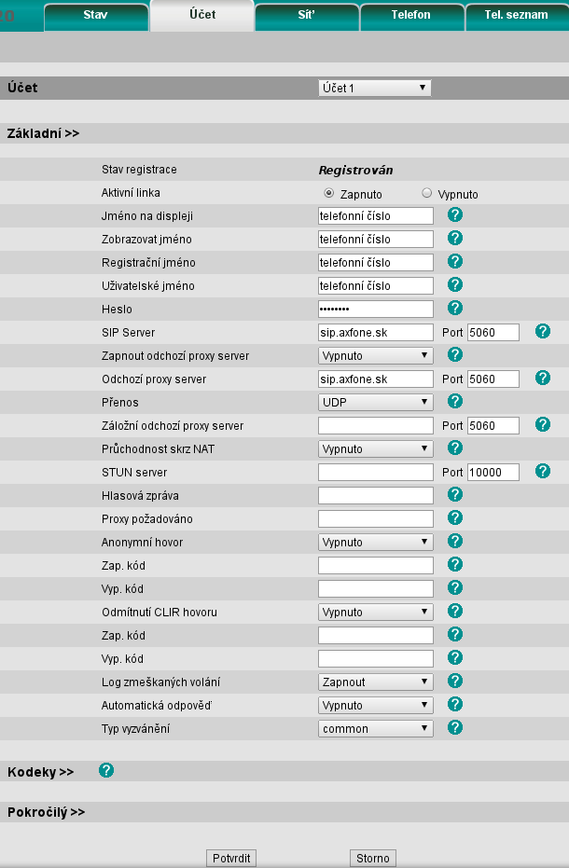Click help icon for Anonymní hovor

455,541
